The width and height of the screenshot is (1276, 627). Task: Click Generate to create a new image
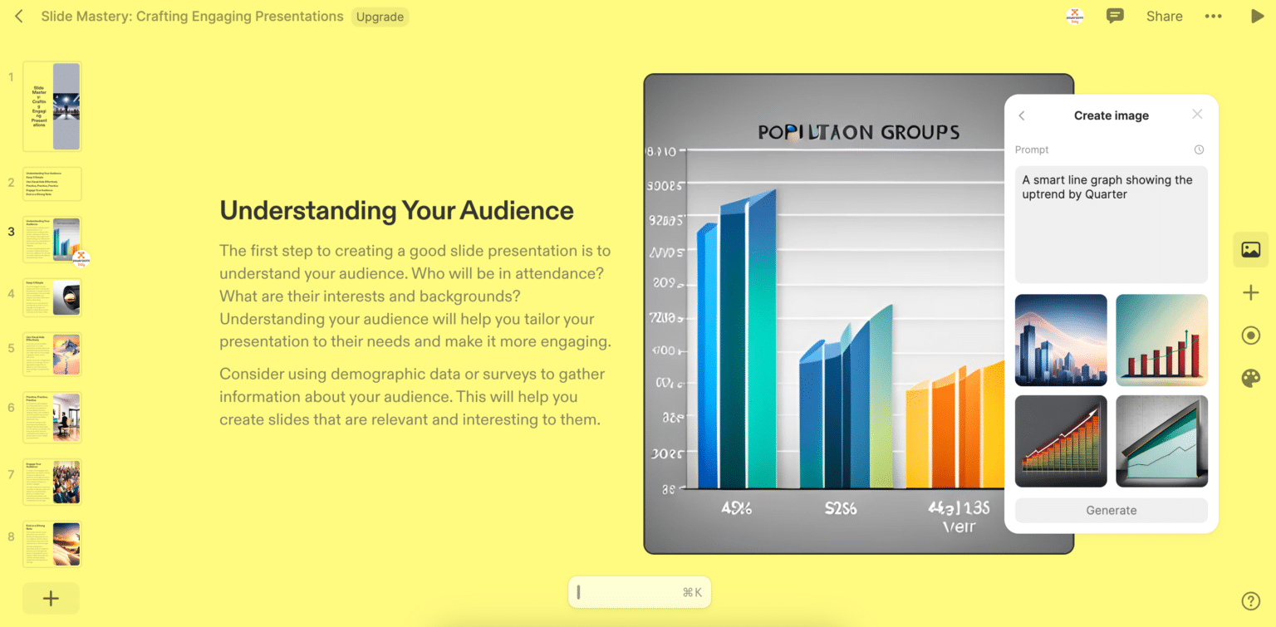(1111, 510)
